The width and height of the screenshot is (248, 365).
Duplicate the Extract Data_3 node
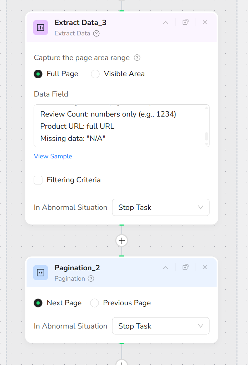point(185,22)
